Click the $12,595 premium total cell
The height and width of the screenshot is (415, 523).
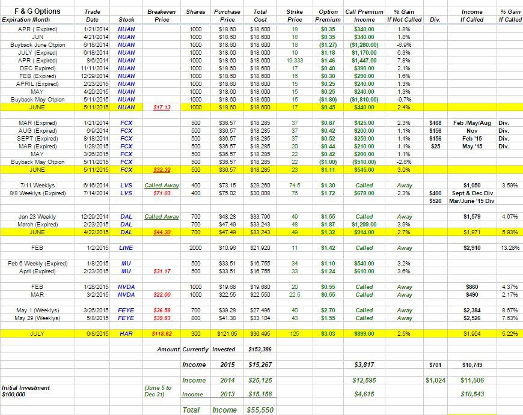[x=364, y=380]
